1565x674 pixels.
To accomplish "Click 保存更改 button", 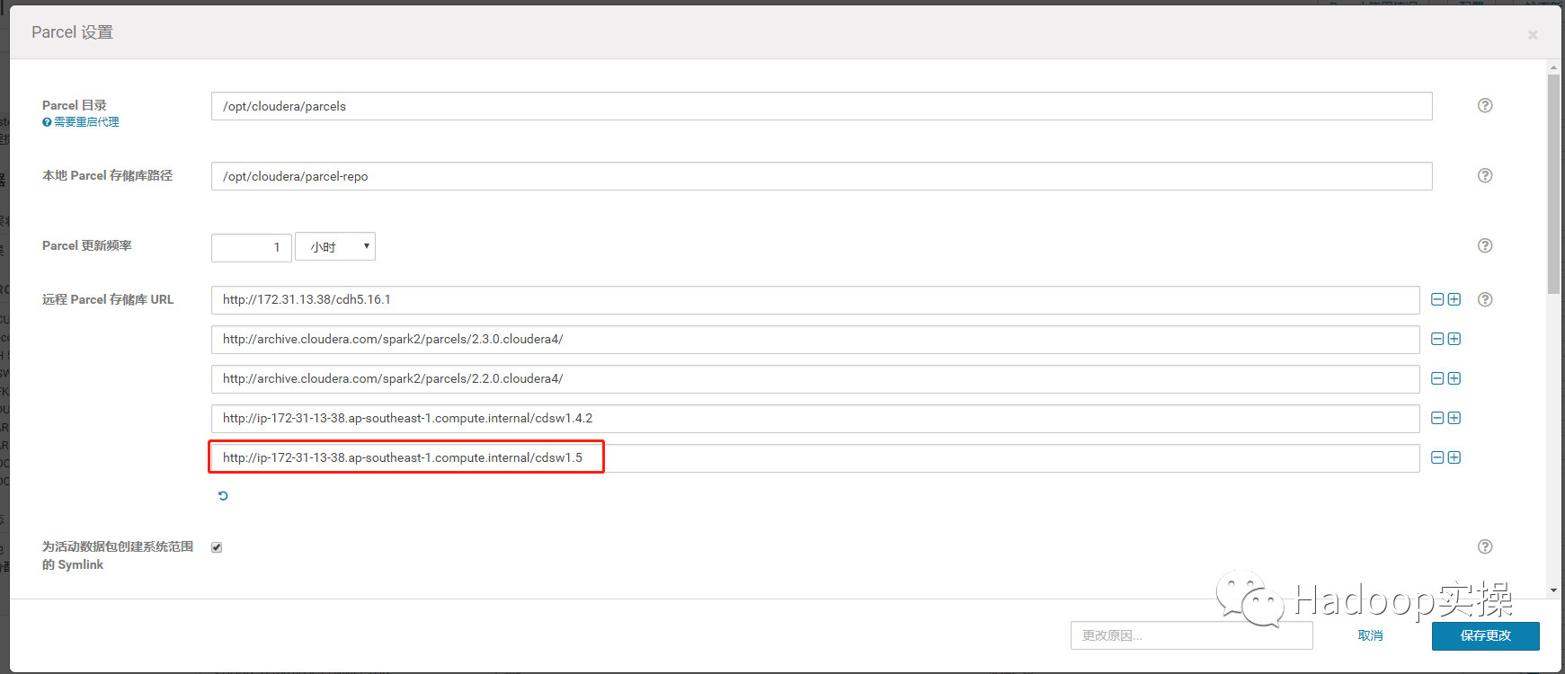I will coord(1485,635).
